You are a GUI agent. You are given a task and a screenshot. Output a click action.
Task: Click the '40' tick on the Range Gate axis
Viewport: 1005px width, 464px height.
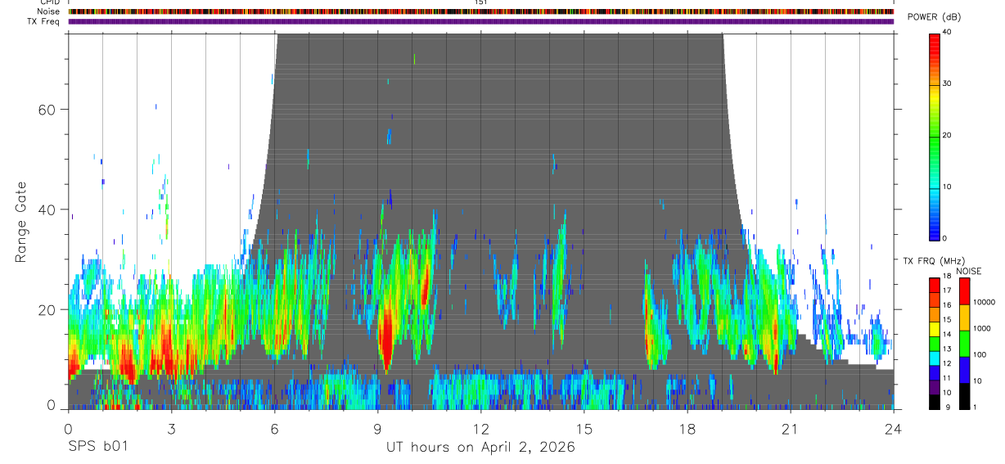tap(48, 209)
